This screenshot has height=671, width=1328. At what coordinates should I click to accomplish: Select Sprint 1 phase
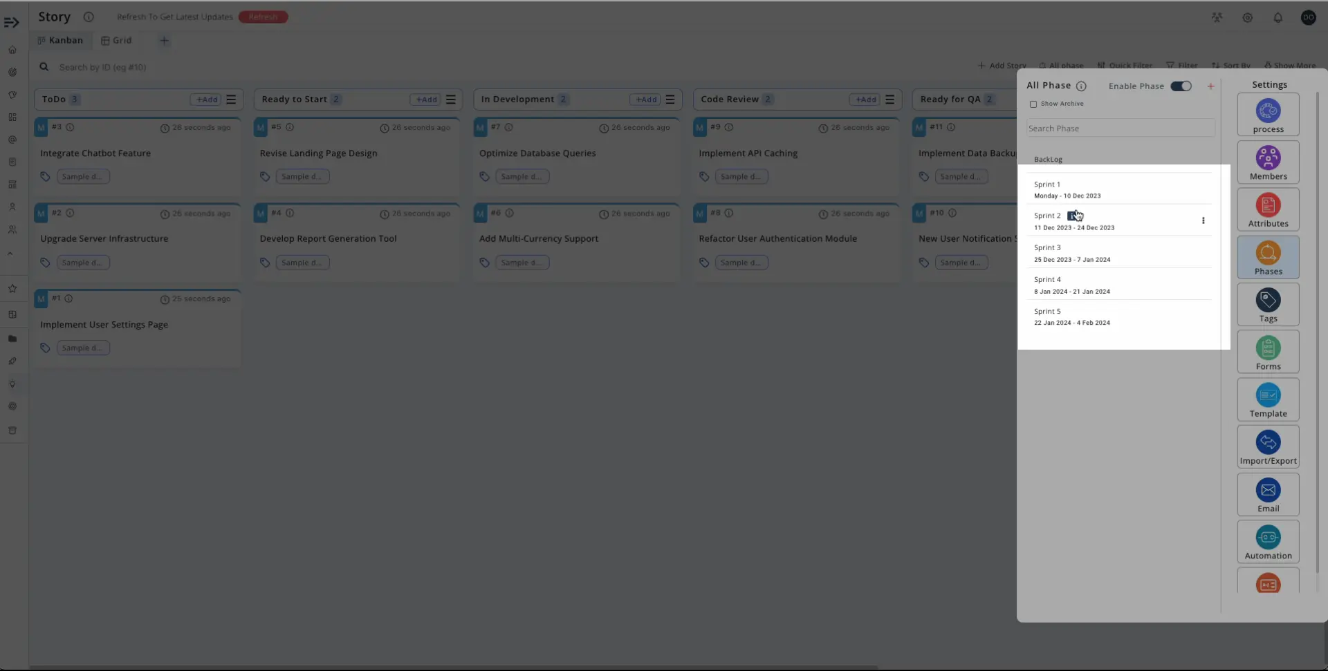pyautogui.click(x=1120, y=190)
